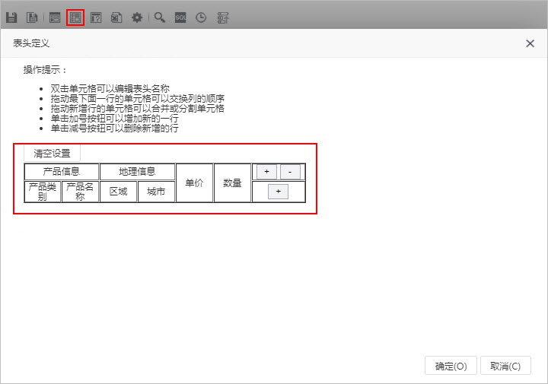Select the 城市 header cell

[156, 192]
